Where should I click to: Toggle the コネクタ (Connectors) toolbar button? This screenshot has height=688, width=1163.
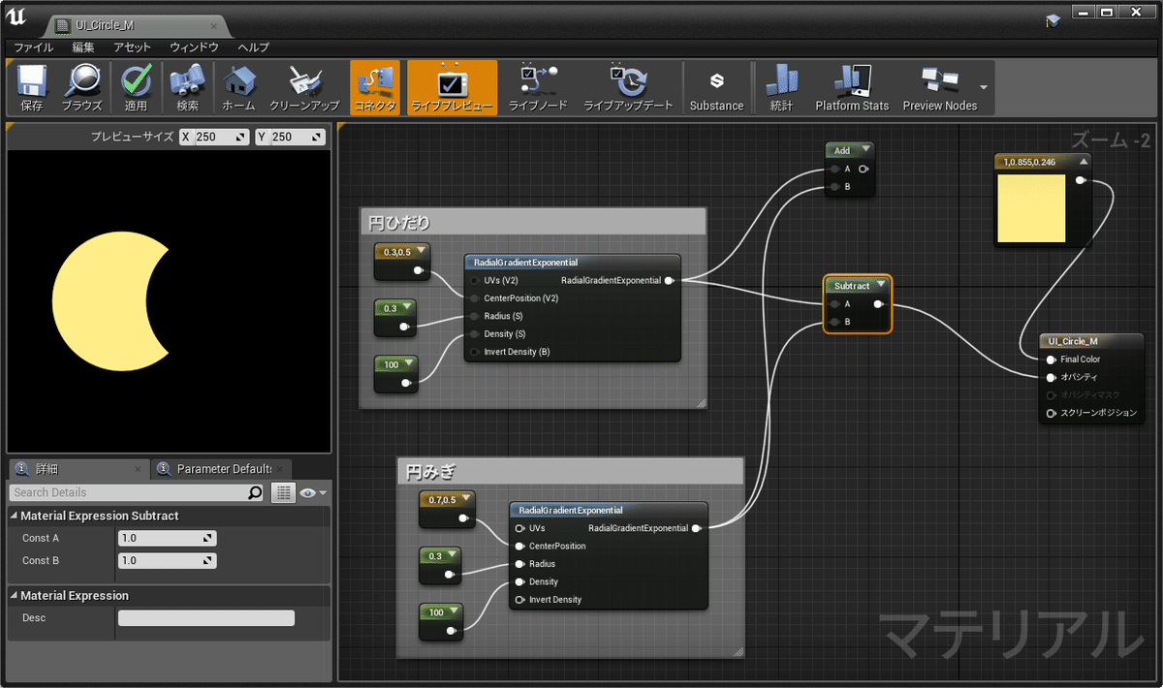[x=375, y=88]
